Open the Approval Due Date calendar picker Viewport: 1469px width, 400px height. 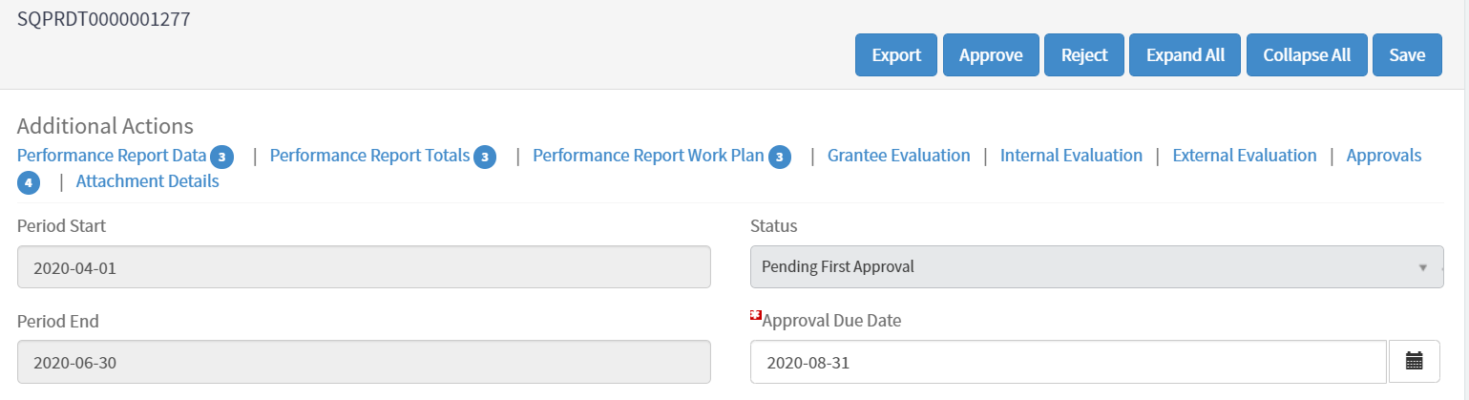click(x=1414, y=361)
